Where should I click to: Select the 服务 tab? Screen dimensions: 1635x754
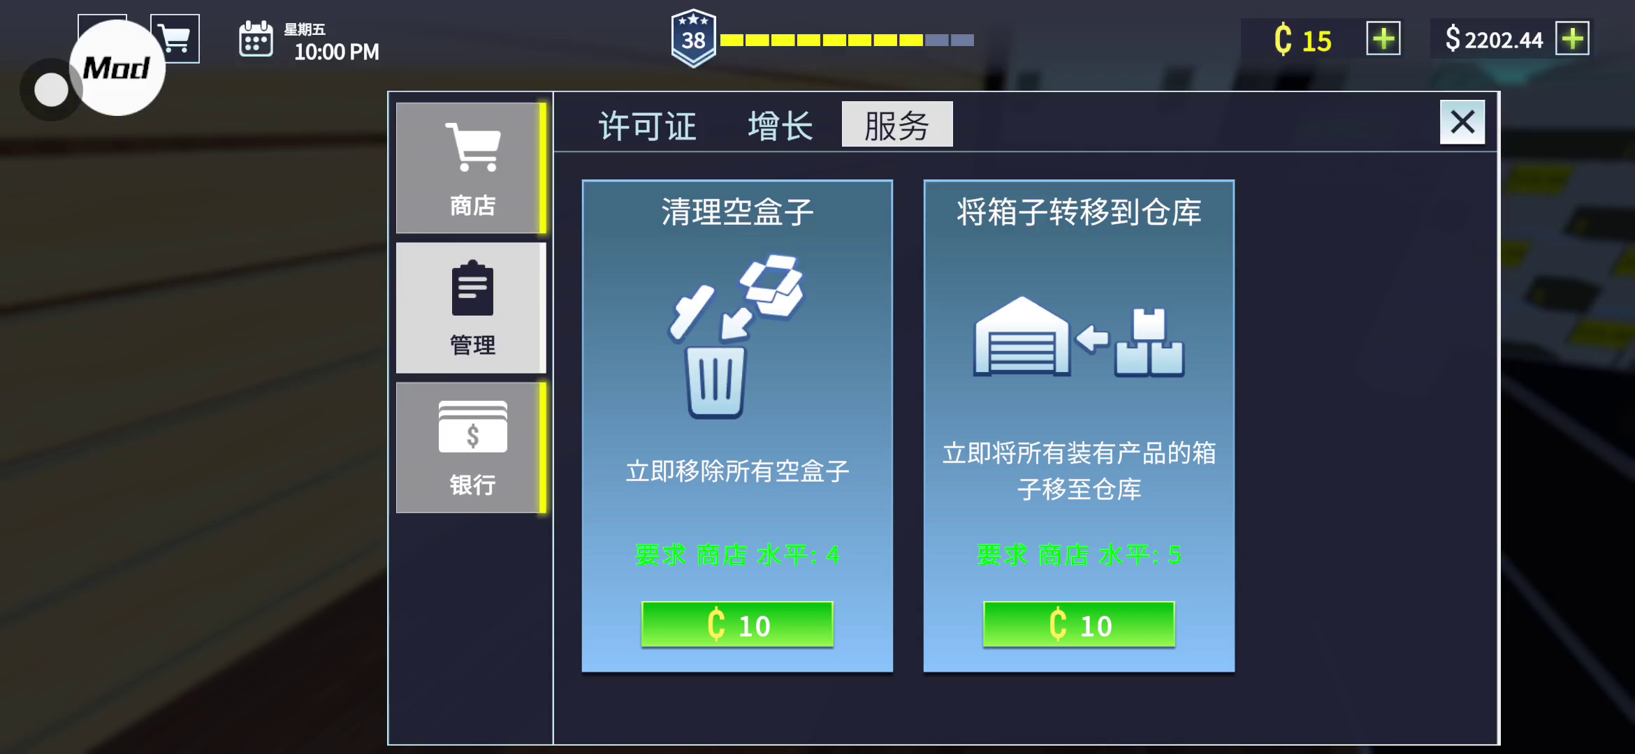(x=897, y=124)
